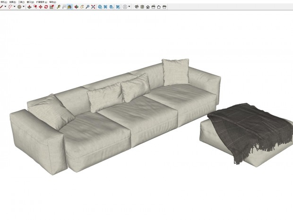Open the Extension Warehouse icon
Screen dimensions: 293x220
click(x=105, y=7)
